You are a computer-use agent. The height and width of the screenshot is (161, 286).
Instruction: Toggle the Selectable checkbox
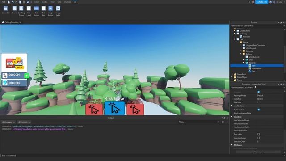pyautogui.click(x=258, y=134)
